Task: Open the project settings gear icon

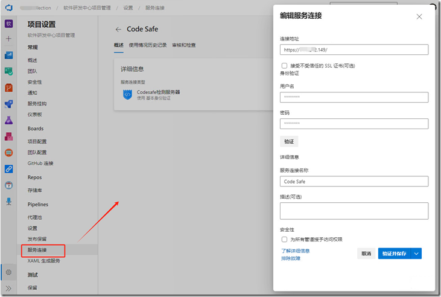Action: click(8, 272)
